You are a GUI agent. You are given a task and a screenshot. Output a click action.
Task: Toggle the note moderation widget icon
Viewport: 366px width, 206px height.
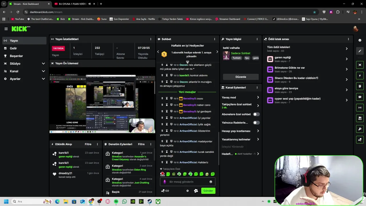click(360, 86)
